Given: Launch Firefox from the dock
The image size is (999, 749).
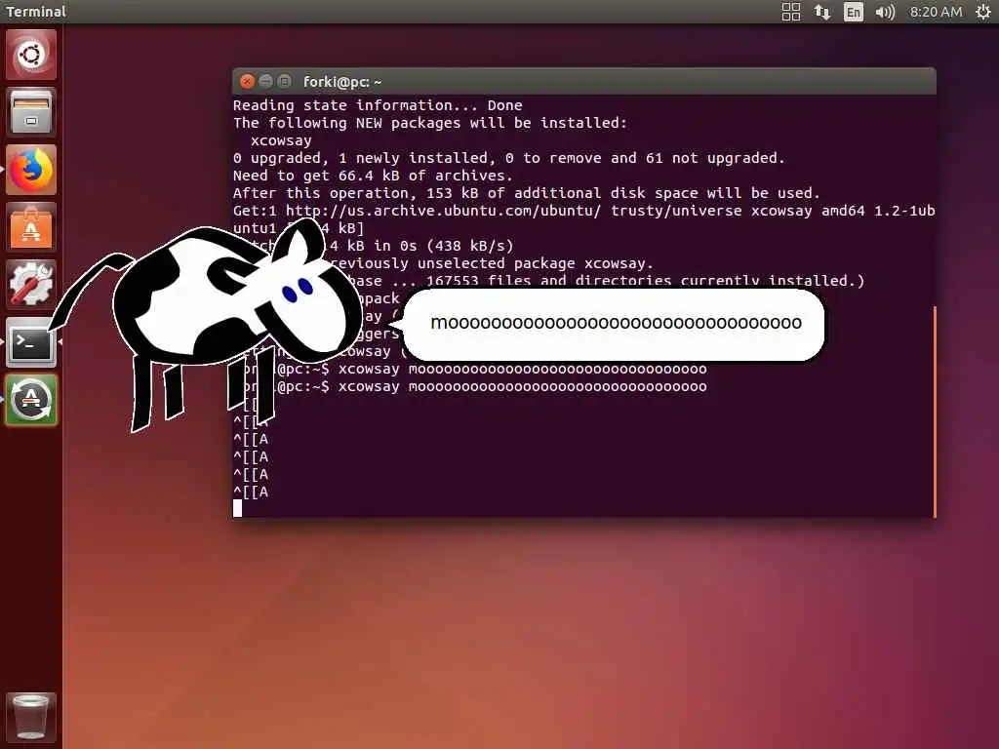Looking at the screenshot, I should 31,170.
